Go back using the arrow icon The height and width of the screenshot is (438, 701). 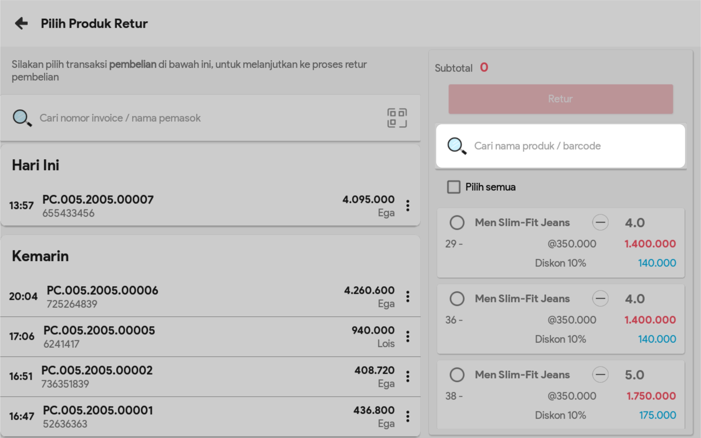(22, 23)
